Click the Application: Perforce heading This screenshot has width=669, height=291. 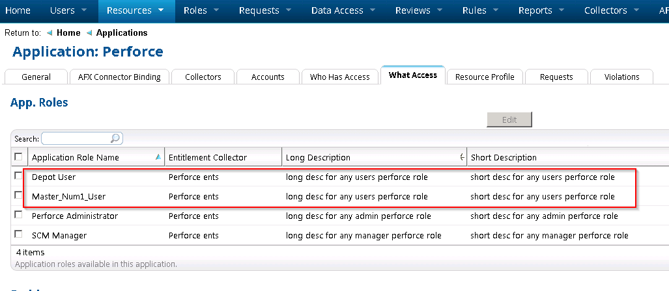[x=88, y=52]
